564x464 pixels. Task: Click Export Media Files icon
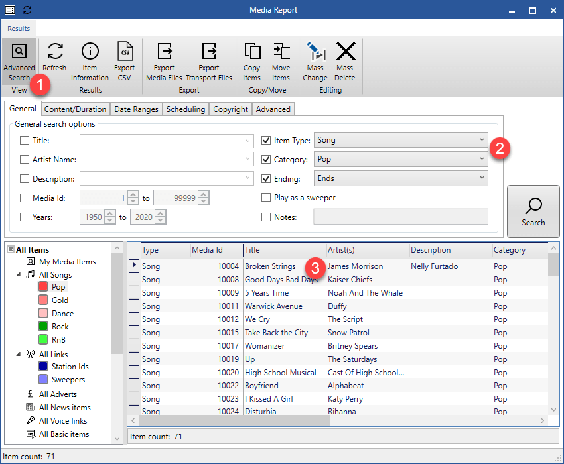click(x=165, y=51)
